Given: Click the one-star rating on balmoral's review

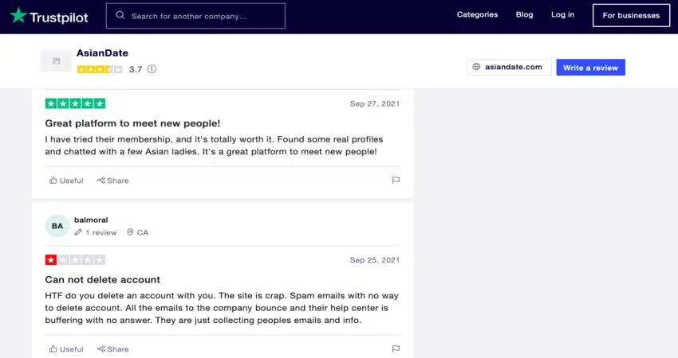Looking at the screenshot, I should point(51,259).
